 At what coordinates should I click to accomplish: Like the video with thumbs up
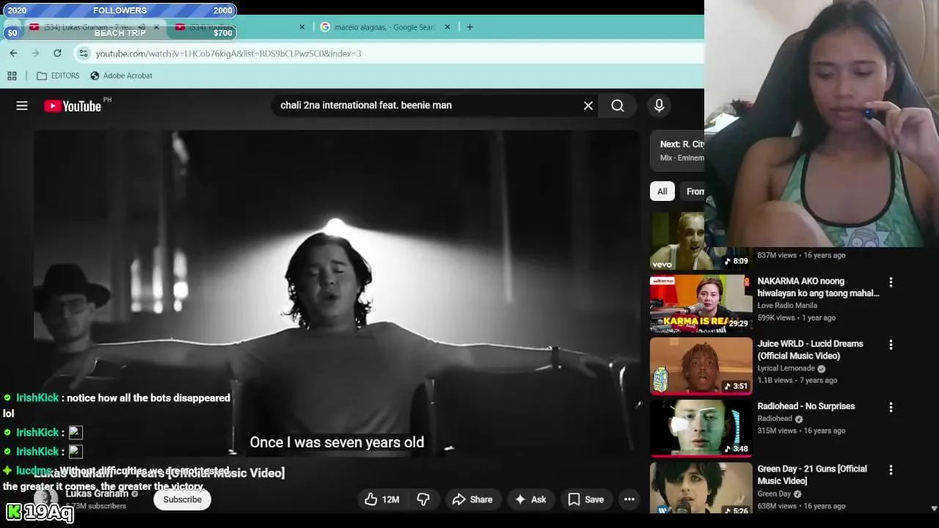382,499
